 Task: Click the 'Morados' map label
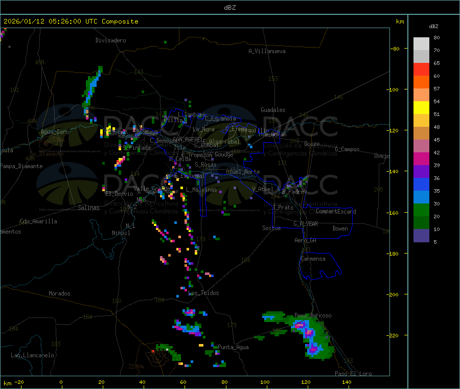pos(59,293)
